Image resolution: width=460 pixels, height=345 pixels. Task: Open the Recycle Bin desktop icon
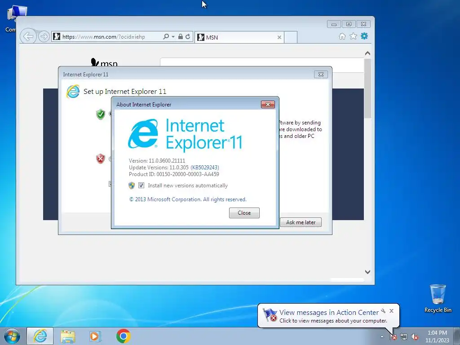pos(438,299)
